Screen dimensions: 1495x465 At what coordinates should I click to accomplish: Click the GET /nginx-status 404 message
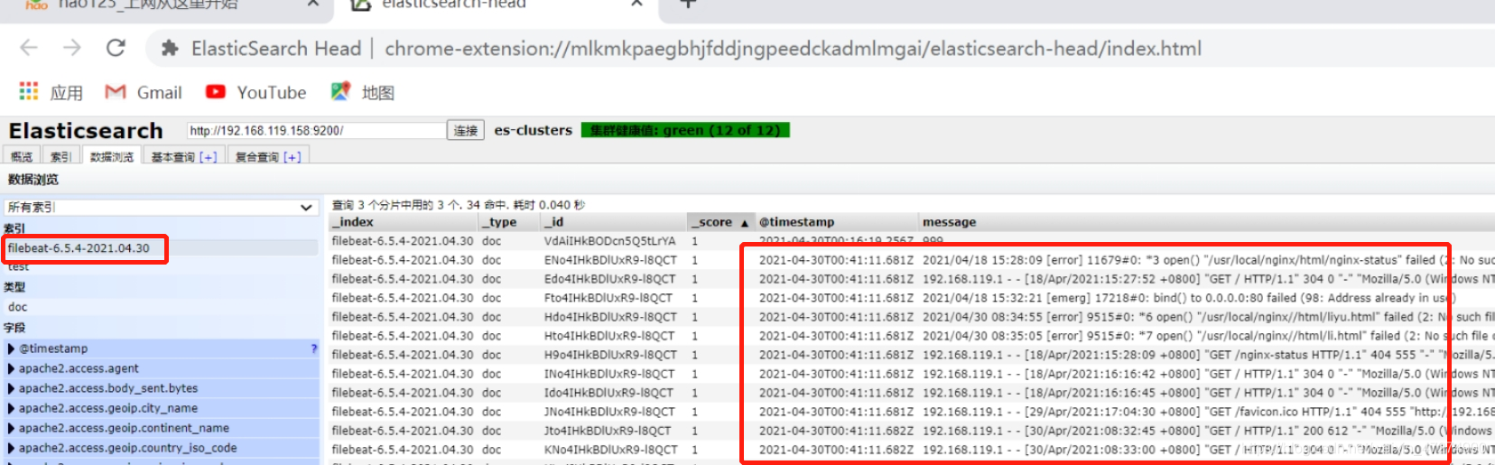click(1208, 355)
